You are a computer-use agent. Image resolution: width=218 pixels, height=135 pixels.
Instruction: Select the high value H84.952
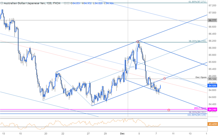pos(87,3)
